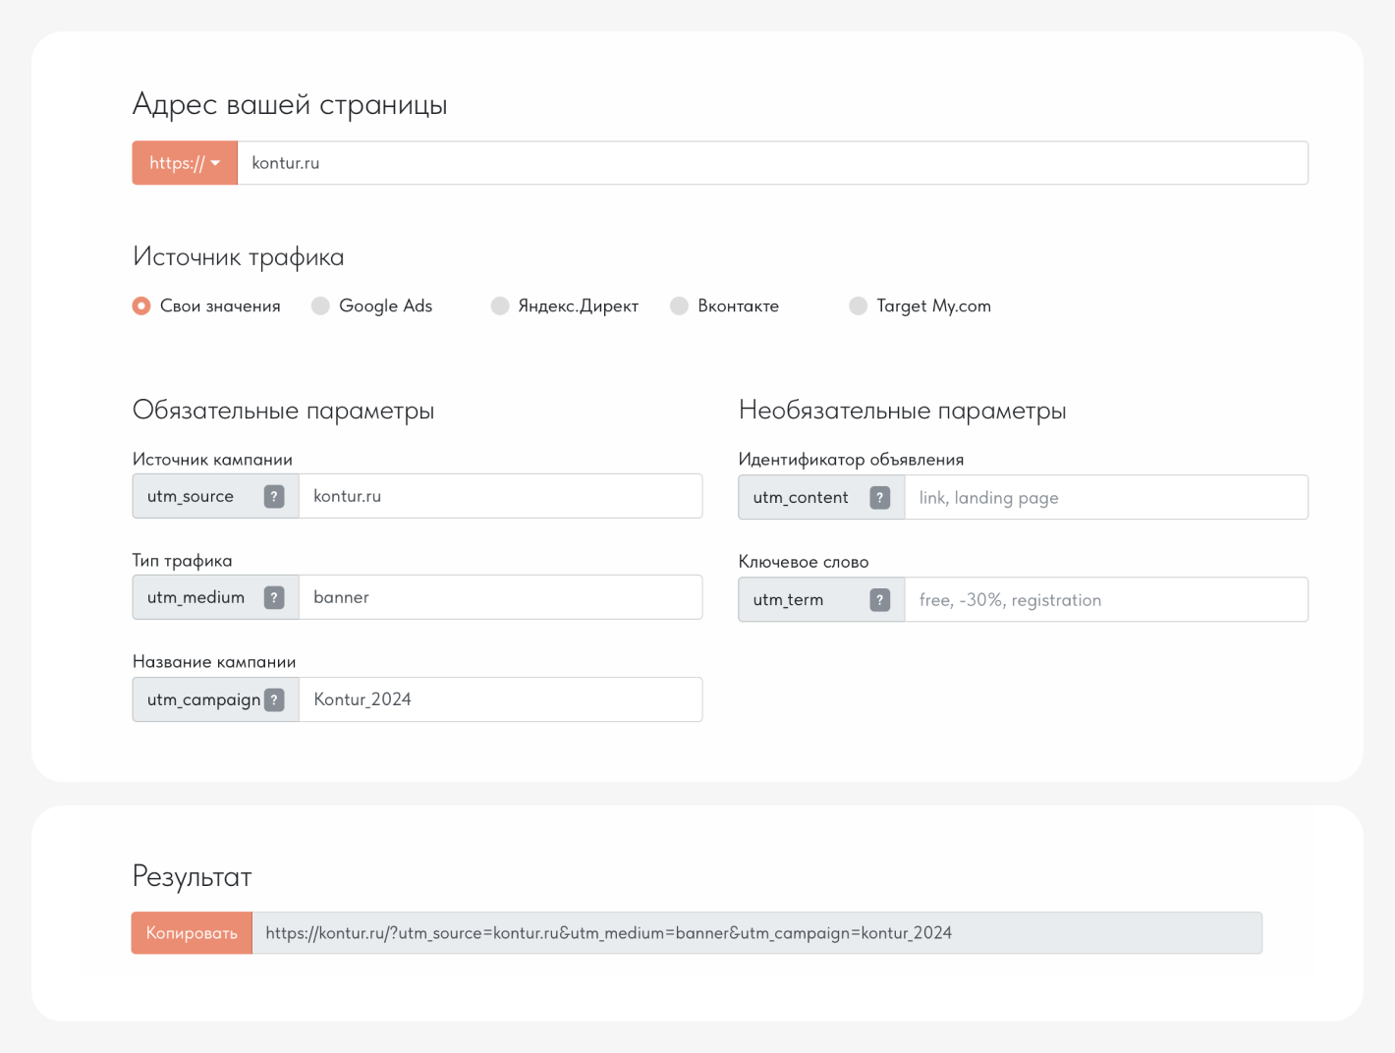This screenshot has width=1395, height=1053.
Task: Focus the page address field with kontur.ru
Action: [x=772, y=163]
